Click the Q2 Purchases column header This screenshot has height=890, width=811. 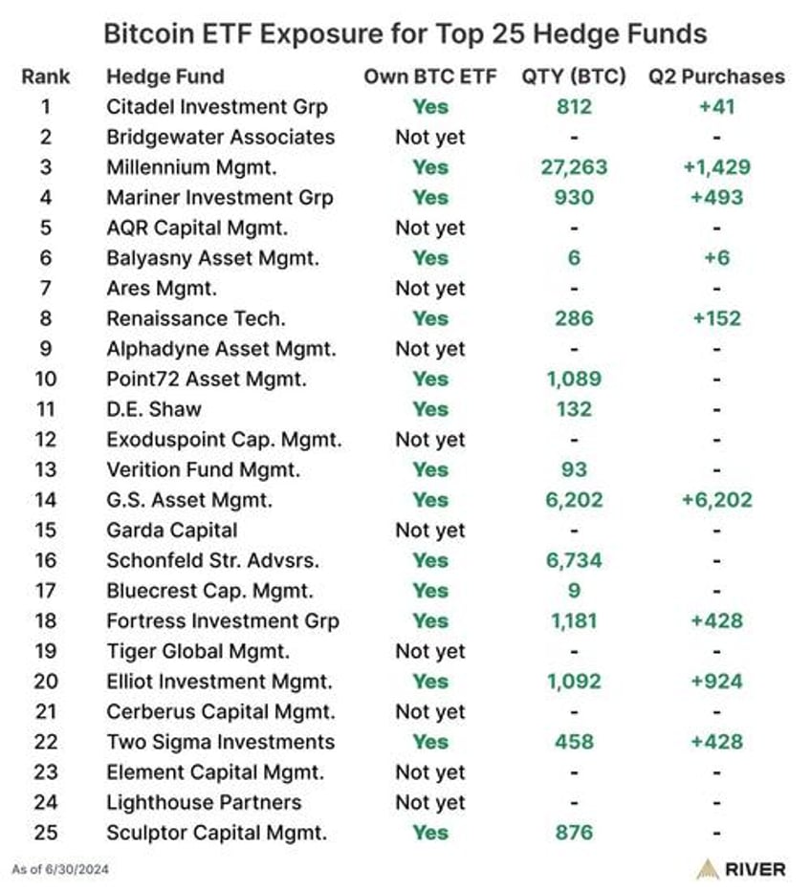coord(716,76)
